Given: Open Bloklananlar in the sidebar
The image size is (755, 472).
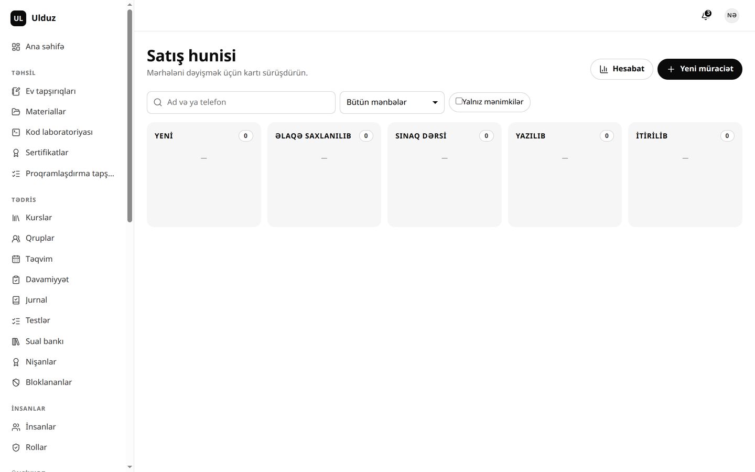Looking at the screenshot, I should [62, 382].
